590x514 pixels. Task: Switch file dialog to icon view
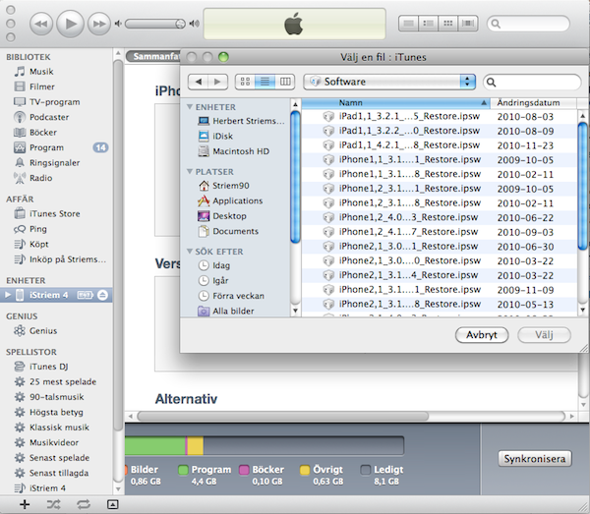click(x=245, y=82)
